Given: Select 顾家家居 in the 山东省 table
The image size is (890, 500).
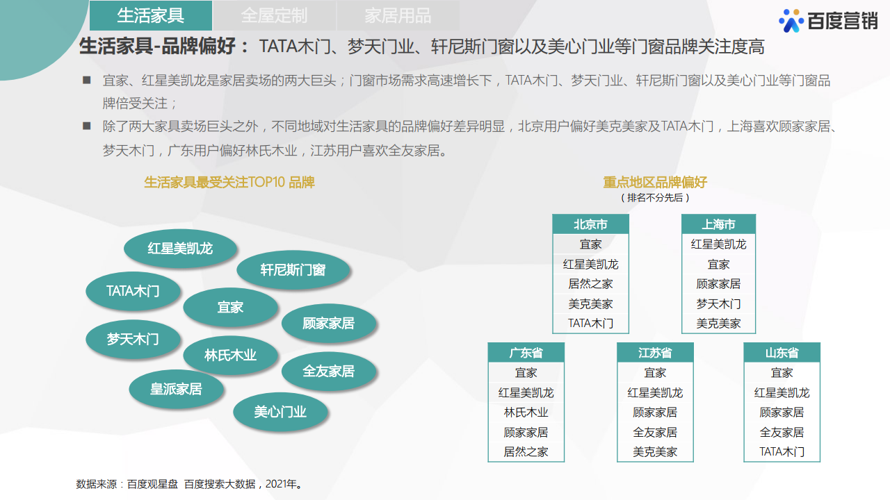Looking at the screenshot, I should tap(782, 412).
